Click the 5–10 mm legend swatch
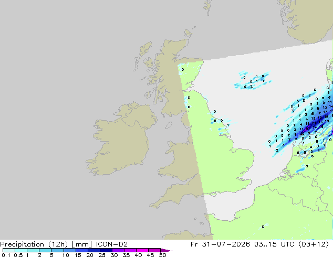The image size is (333, 257). [x=57, y=250]
